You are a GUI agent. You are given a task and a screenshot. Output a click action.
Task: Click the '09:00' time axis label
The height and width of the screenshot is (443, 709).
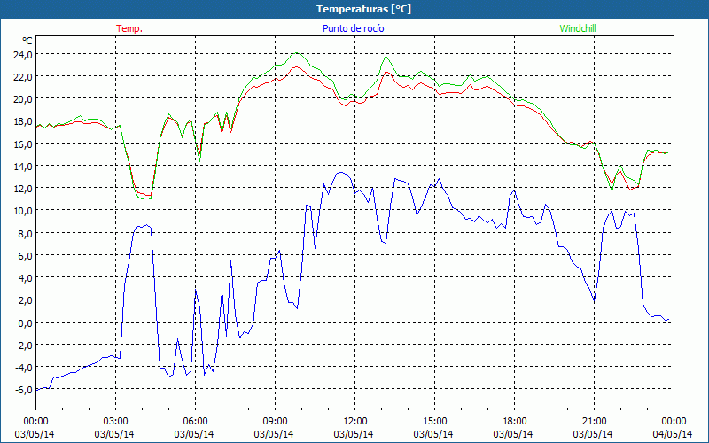[x=275, y=422]
